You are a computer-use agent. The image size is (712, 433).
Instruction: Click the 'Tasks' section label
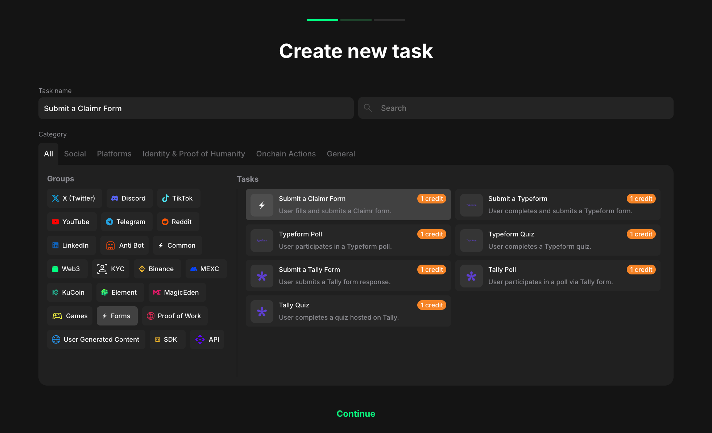click(x=248, y=179)
